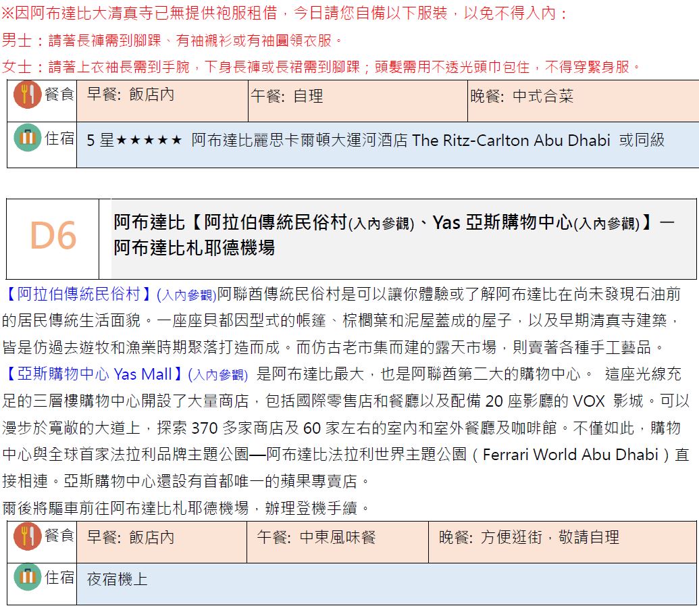Click the suitcase icon beside Ritz-Carlton hotel row
The width and height of the screenshot is (699, 606).
click(28, 138)
